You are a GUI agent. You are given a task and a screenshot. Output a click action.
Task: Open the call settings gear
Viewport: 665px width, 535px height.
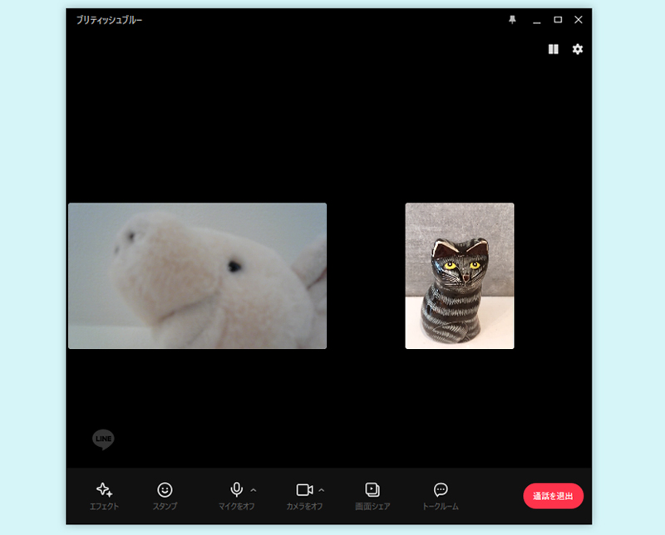click(578, 50)
